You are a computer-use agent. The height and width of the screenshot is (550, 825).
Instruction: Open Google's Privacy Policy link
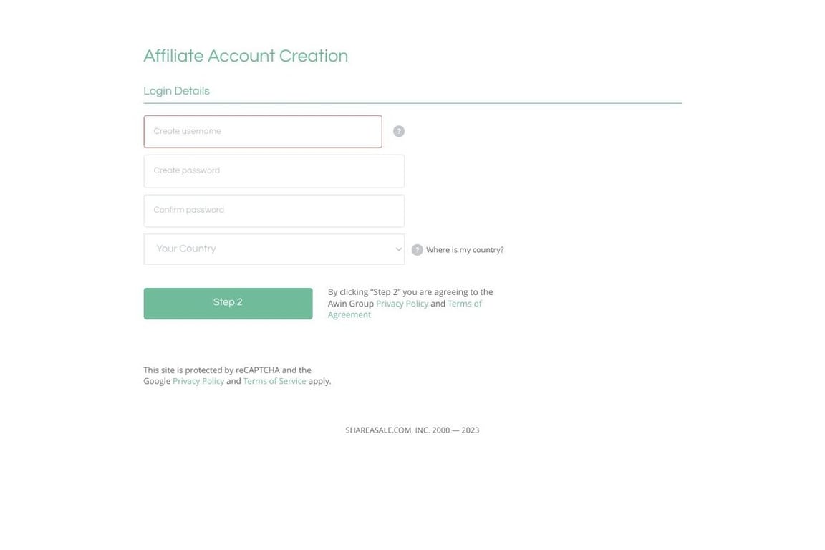tap(198, 380)
